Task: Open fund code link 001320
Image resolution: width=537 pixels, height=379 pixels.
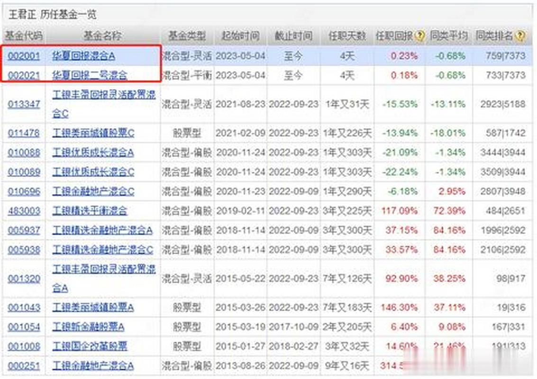Action: pyautogui.click(x=24, y=279)
